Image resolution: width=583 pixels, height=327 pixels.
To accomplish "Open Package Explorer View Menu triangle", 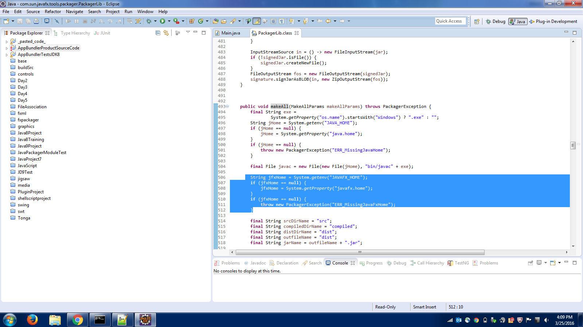I will 188,32.
